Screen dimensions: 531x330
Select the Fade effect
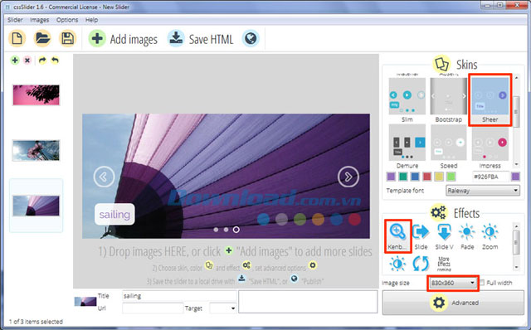(x=467, y=236)
